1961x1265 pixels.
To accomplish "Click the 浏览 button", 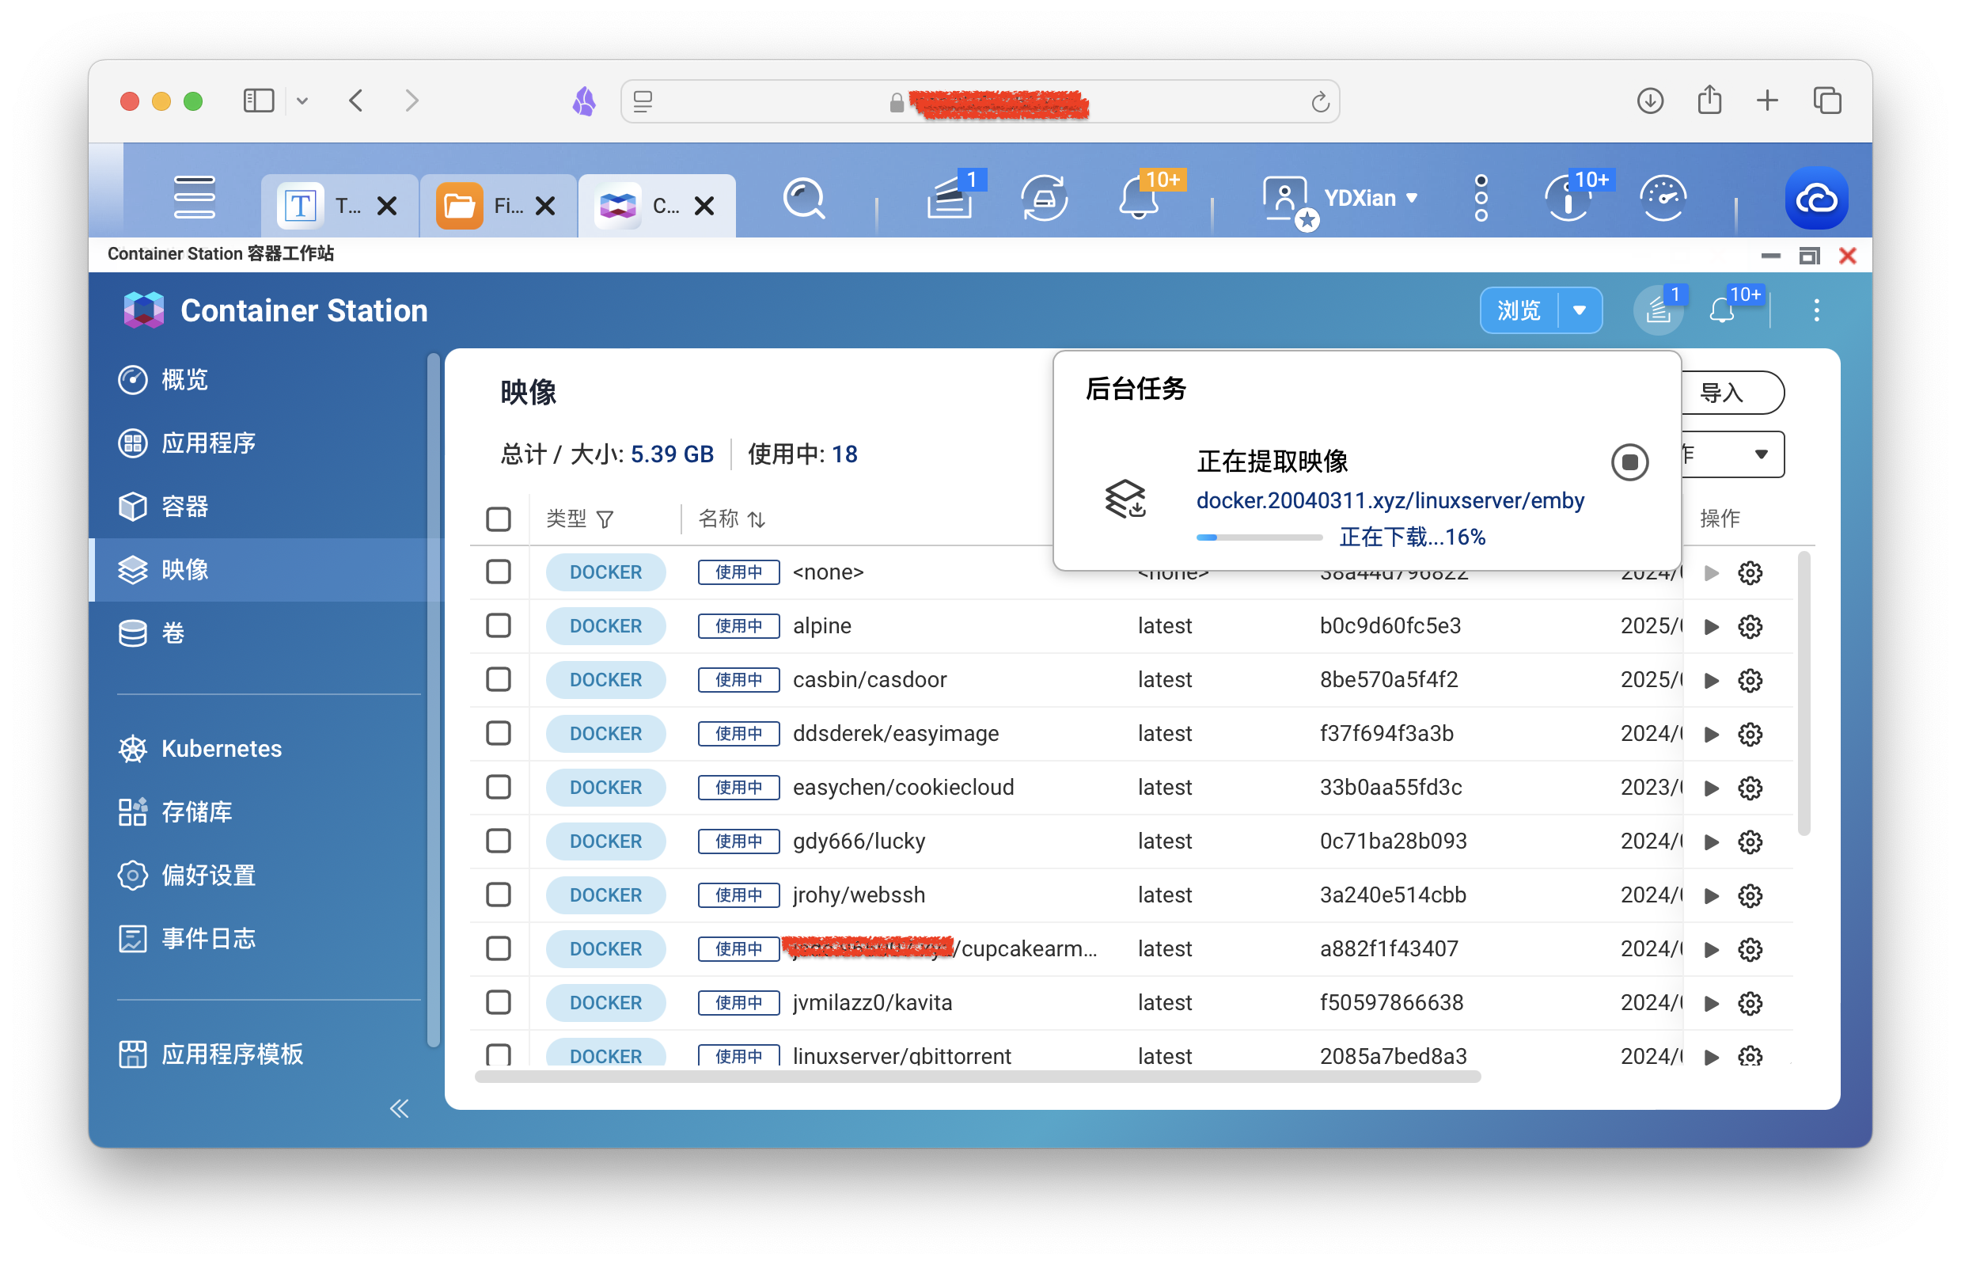I will click(1518, 310).
